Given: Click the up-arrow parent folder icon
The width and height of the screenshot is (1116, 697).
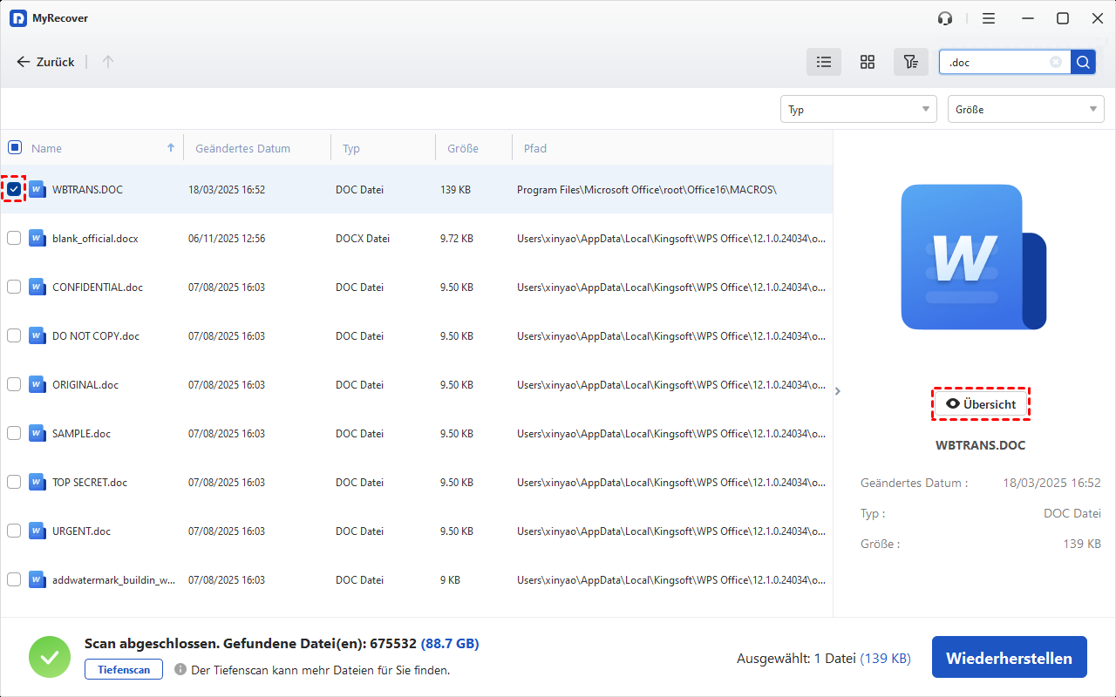Looking at the screenshot, I should click(108, 62).
